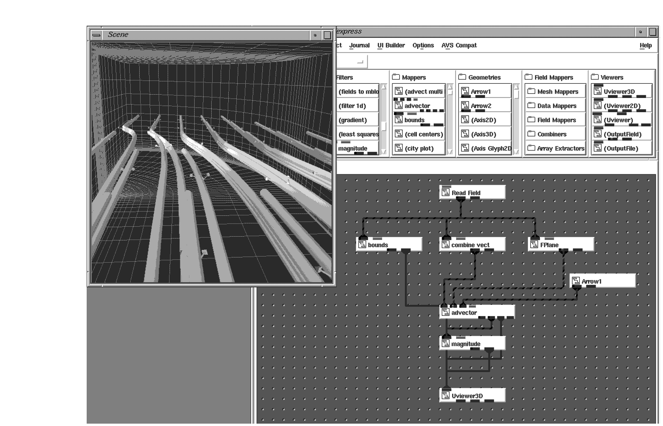Open the library selector dropdown below menu bar
The image size is (663, 426).
tap(360, 62)
